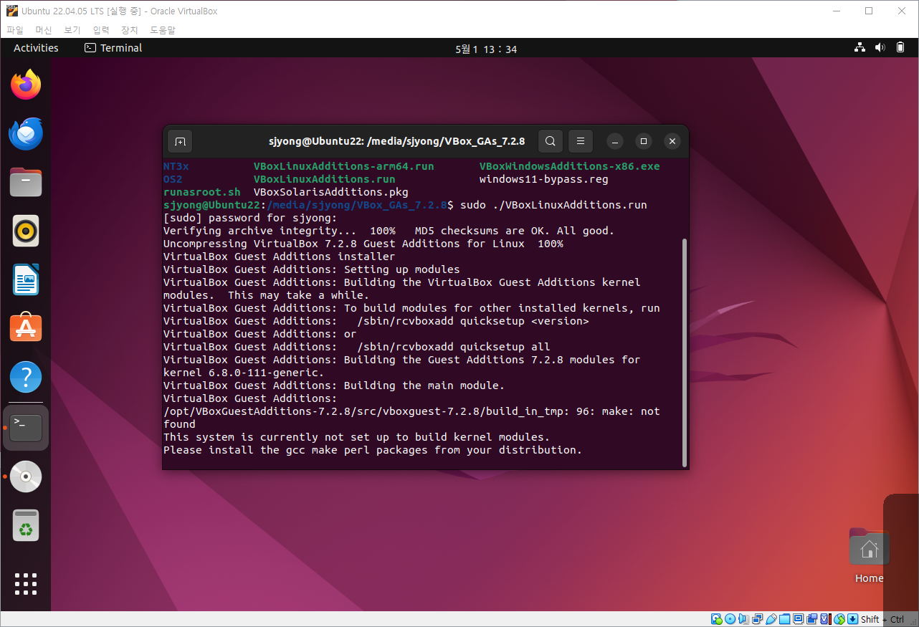This screenshot has width=919, height=627.
Task: Click VirtualBox keyboard capture arrow icon
Action: tap(853, 619)
